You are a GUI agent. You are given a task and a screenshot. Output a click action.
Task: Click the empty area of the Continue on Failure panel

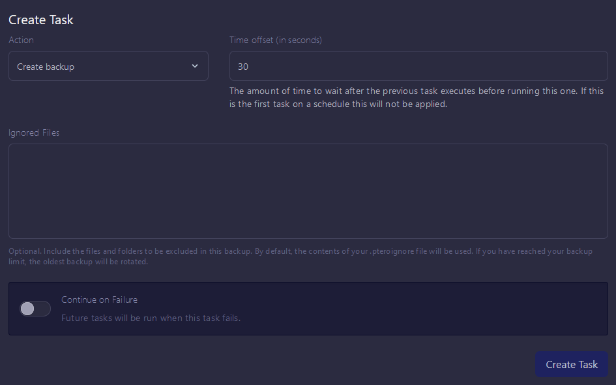tap(424, 309)
